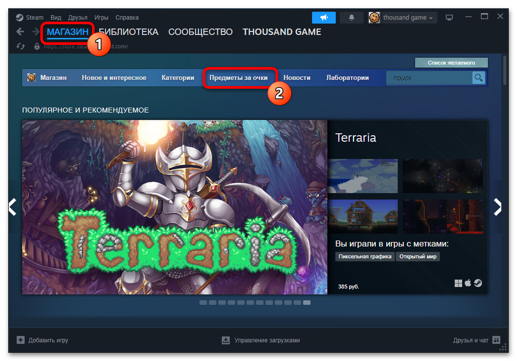The image size is (517, 361).
Task: Open Управление загрузками downloads manager
Action: pyautogui.click(x=261, y=340)
